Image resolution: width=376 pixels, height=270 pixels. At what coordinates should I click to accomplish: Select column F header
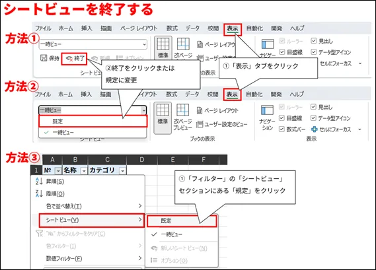[x=204, y=160]
